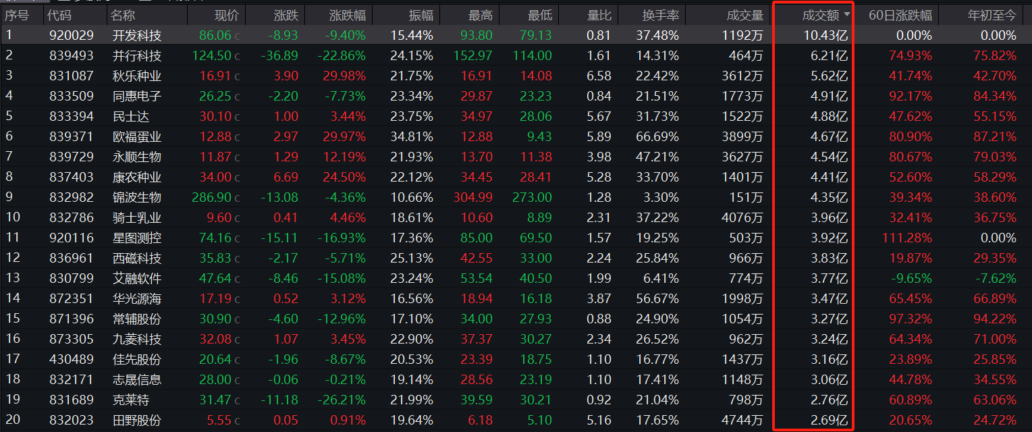1032x432 pixels.
Task: Select stock 克莱特
Action: pyautogui.click(x=131, y=400)
